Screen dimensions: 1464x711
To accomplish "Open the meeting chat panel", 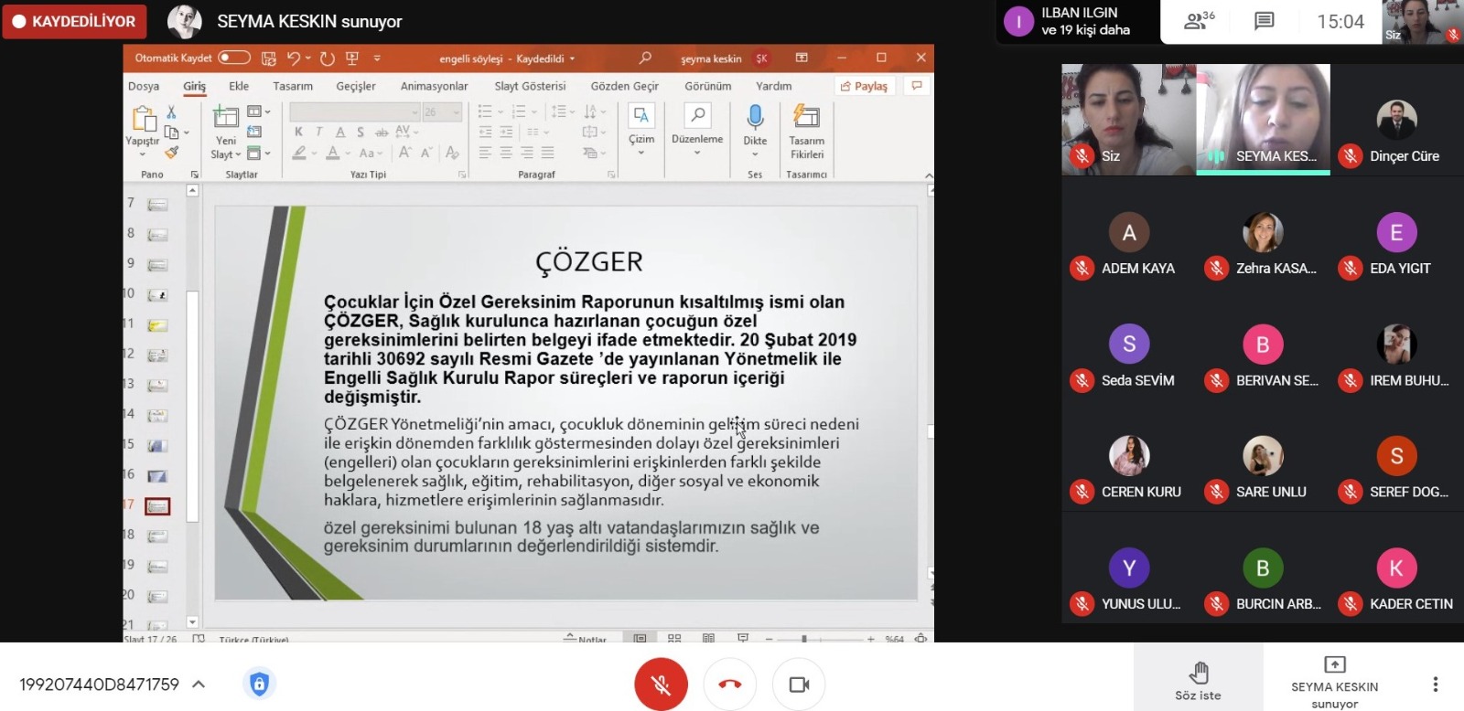I will click(1264, 21).
